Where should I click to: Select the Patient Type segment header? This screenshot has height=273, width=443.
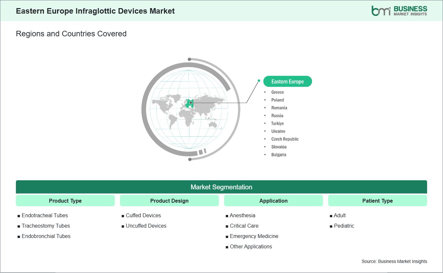[x=377, y=201]
